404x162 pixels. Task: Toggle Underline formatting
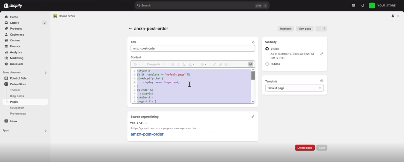coord(184,64)
